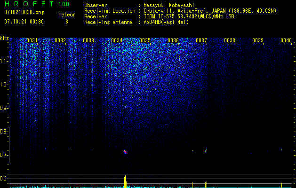
Task: Click the meteor count value 6
Action: click(x=67, y=22)
